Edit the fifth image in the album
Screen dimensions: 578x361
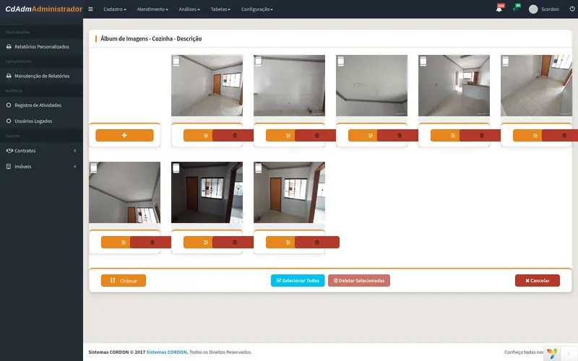coord(527,136)
